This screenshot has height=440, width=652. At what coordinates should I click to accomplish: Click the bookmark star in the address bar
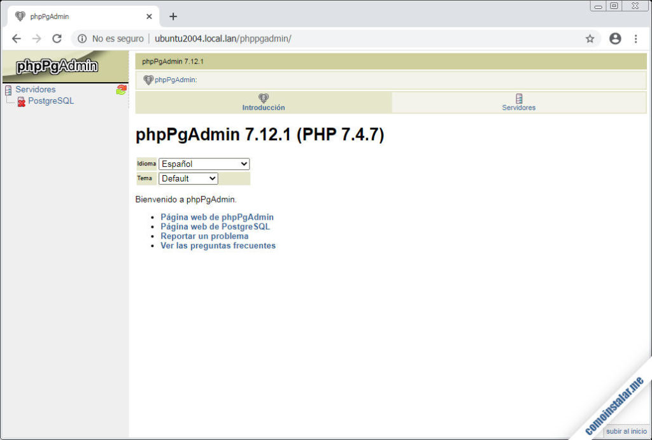click(590, 38)
